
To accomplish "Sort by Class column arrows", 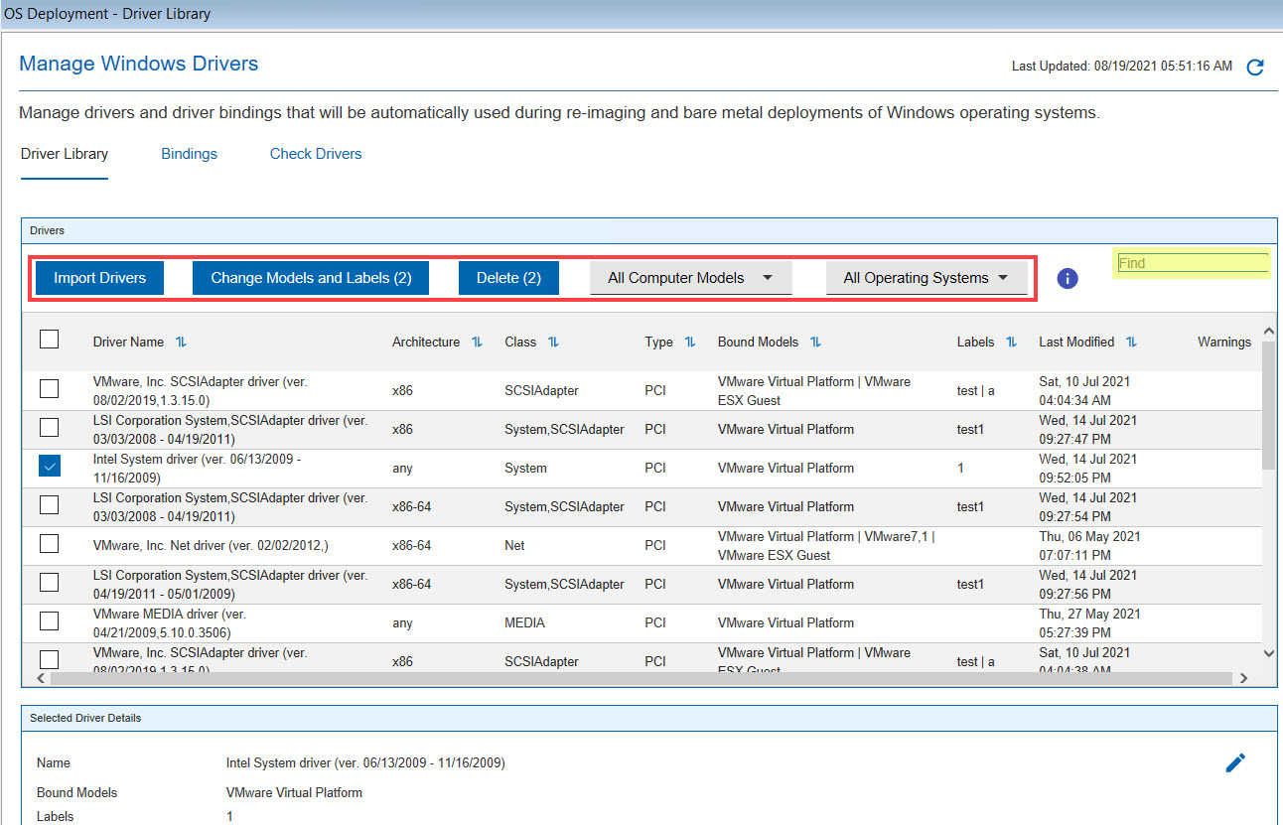I will point(553,342).
